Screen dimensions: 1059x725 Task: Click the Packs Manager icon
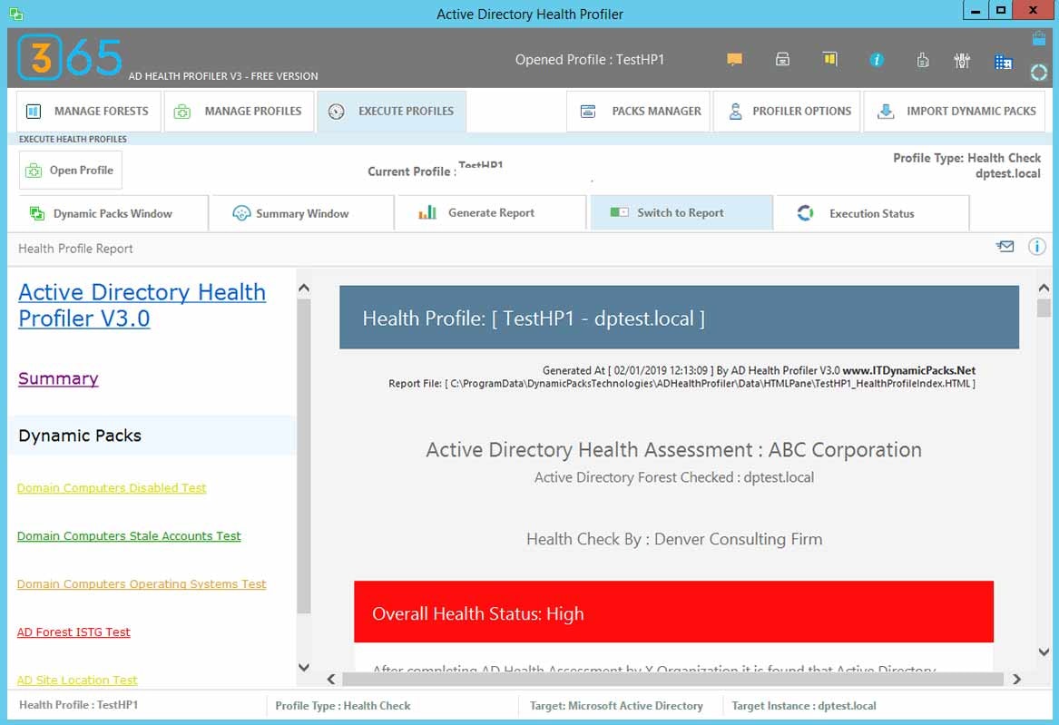588,112
